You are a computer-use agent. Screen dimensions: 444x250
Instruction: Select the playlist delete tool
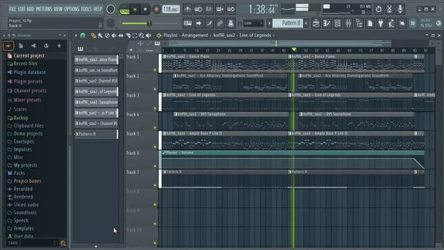[x=107, y=35]
